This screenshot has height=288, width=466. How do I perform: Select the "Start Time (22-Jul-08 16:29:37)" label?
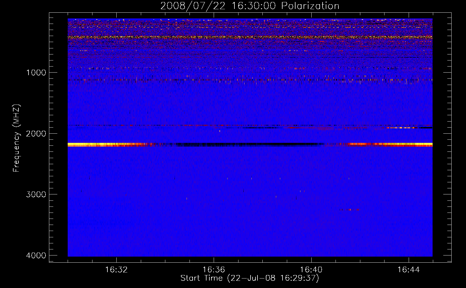[250, 278]
